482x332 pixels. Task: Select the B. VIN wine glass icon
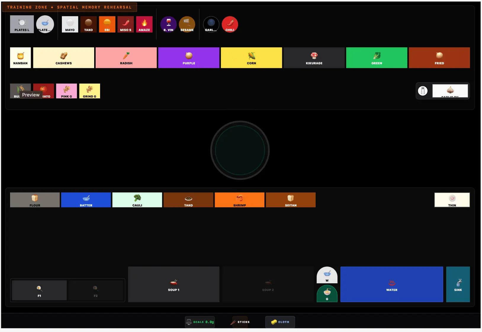pos(168,24)
